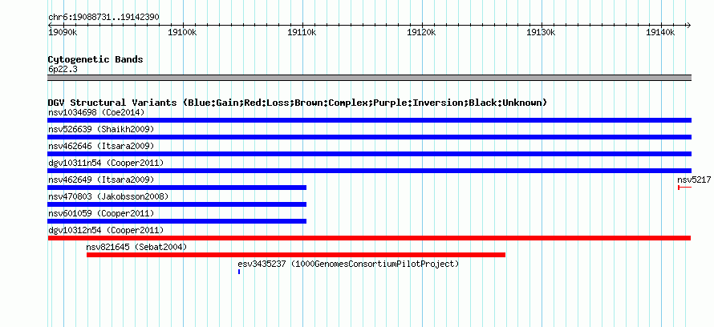Click the 19140k ruler tick label
The height and width of the screenshot is (327, 714).
(x=661, y=32)
